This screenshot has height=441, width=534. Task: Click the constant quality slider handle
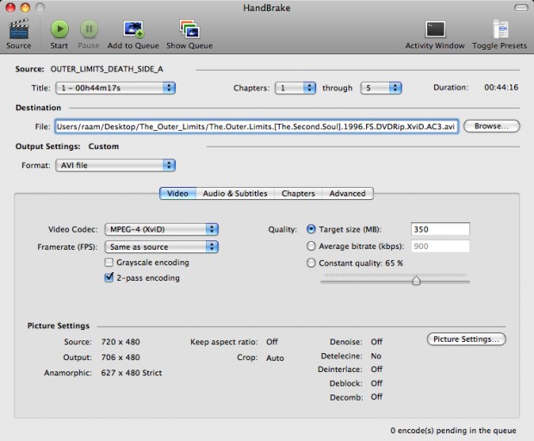point(416,281)
